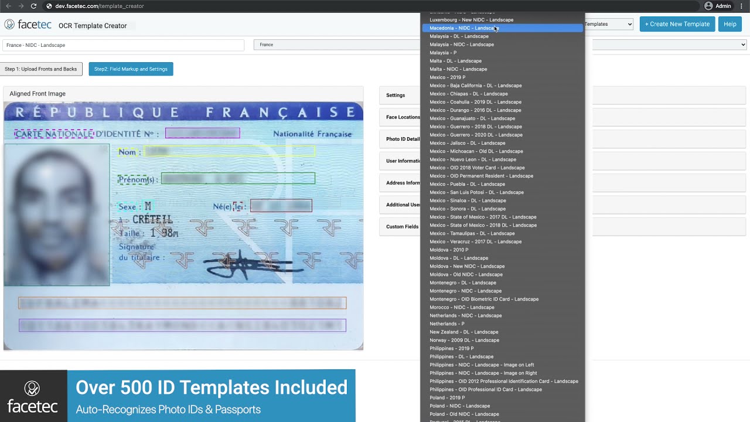750x422 pixels.
Task: Click the browser forward arrow
Action: tap(21, 6)
